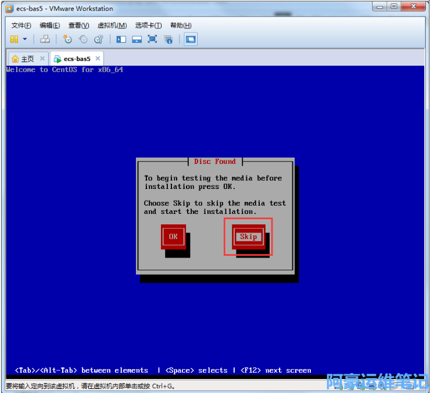Toggle the thumbnail bar icon

tap(137, 39)
